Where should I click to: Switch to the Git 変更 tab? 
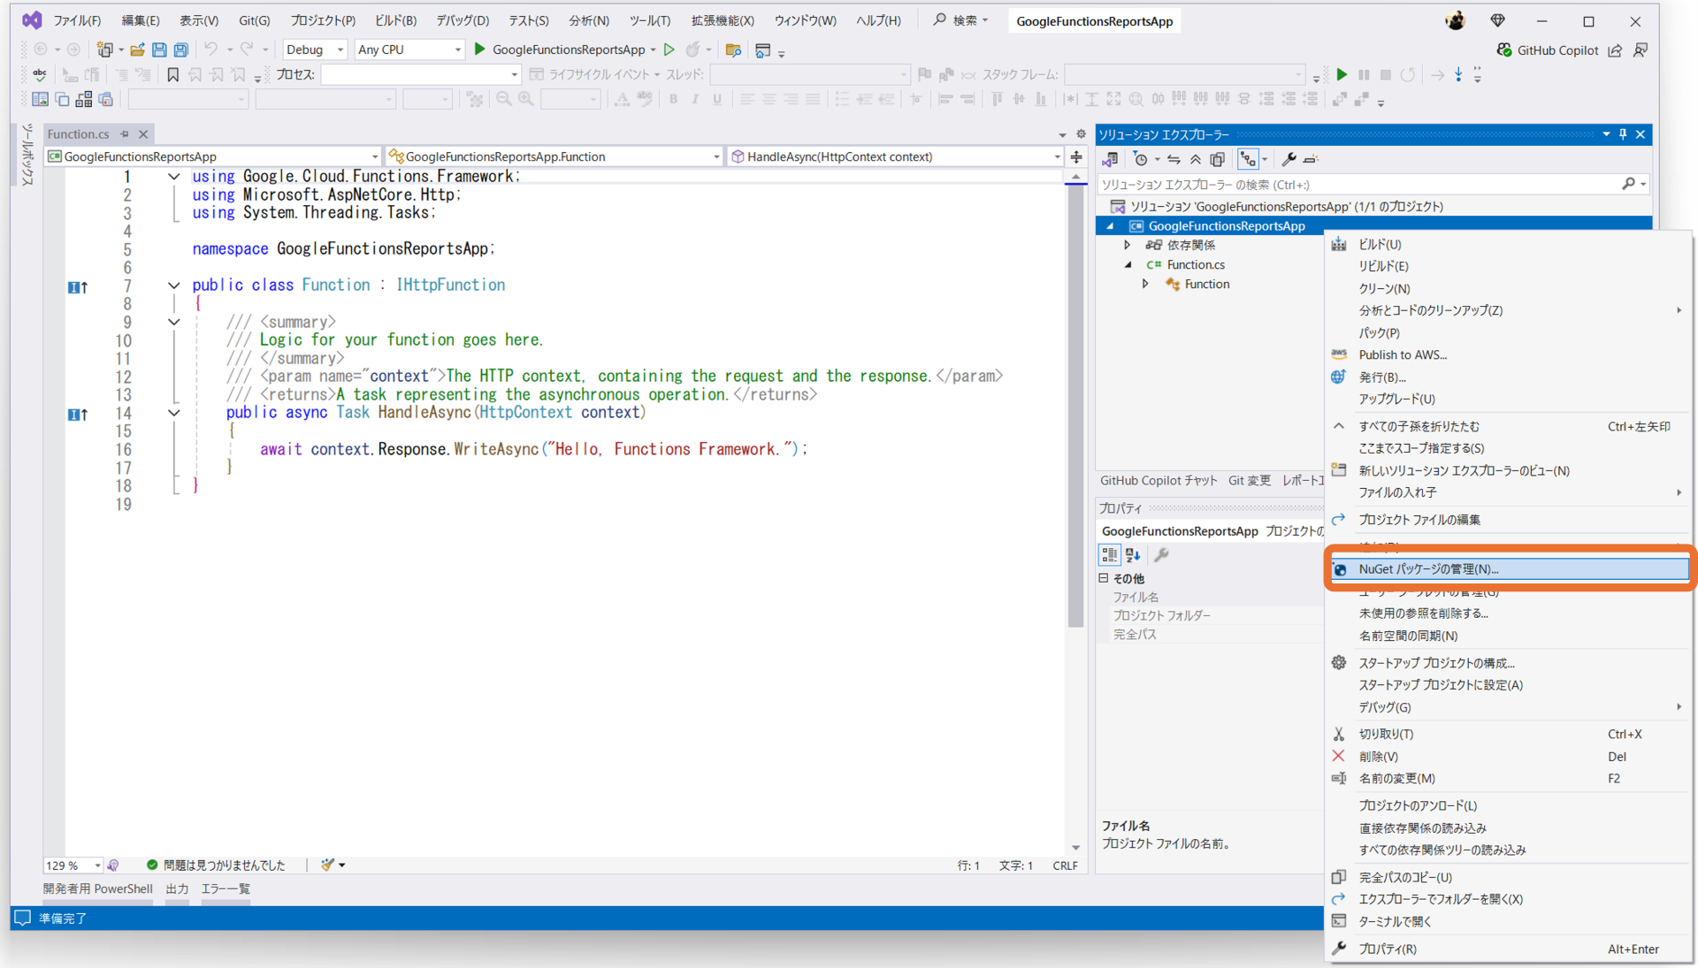click(x=1249, y=481)
